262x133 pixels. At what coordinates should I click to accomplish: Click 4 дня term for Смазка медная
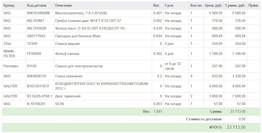click(169, 44)
